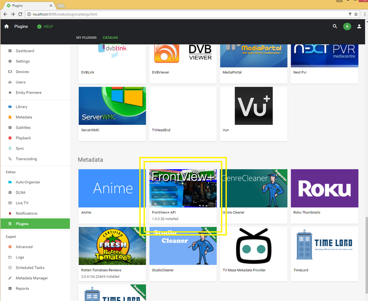Open the Rotten Tomatoes Reviews plugin image
The image size is (368, 301).
[x=112, y=246]
